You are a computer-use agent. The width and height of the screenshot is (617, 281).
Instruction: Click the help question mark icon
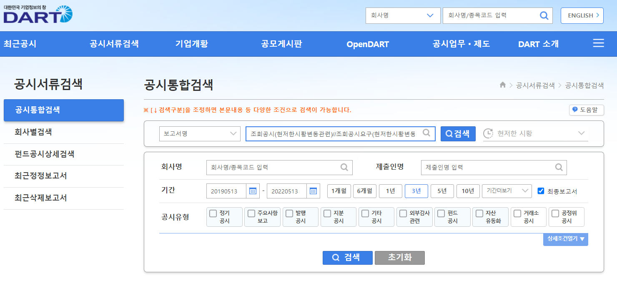(575, 110)
